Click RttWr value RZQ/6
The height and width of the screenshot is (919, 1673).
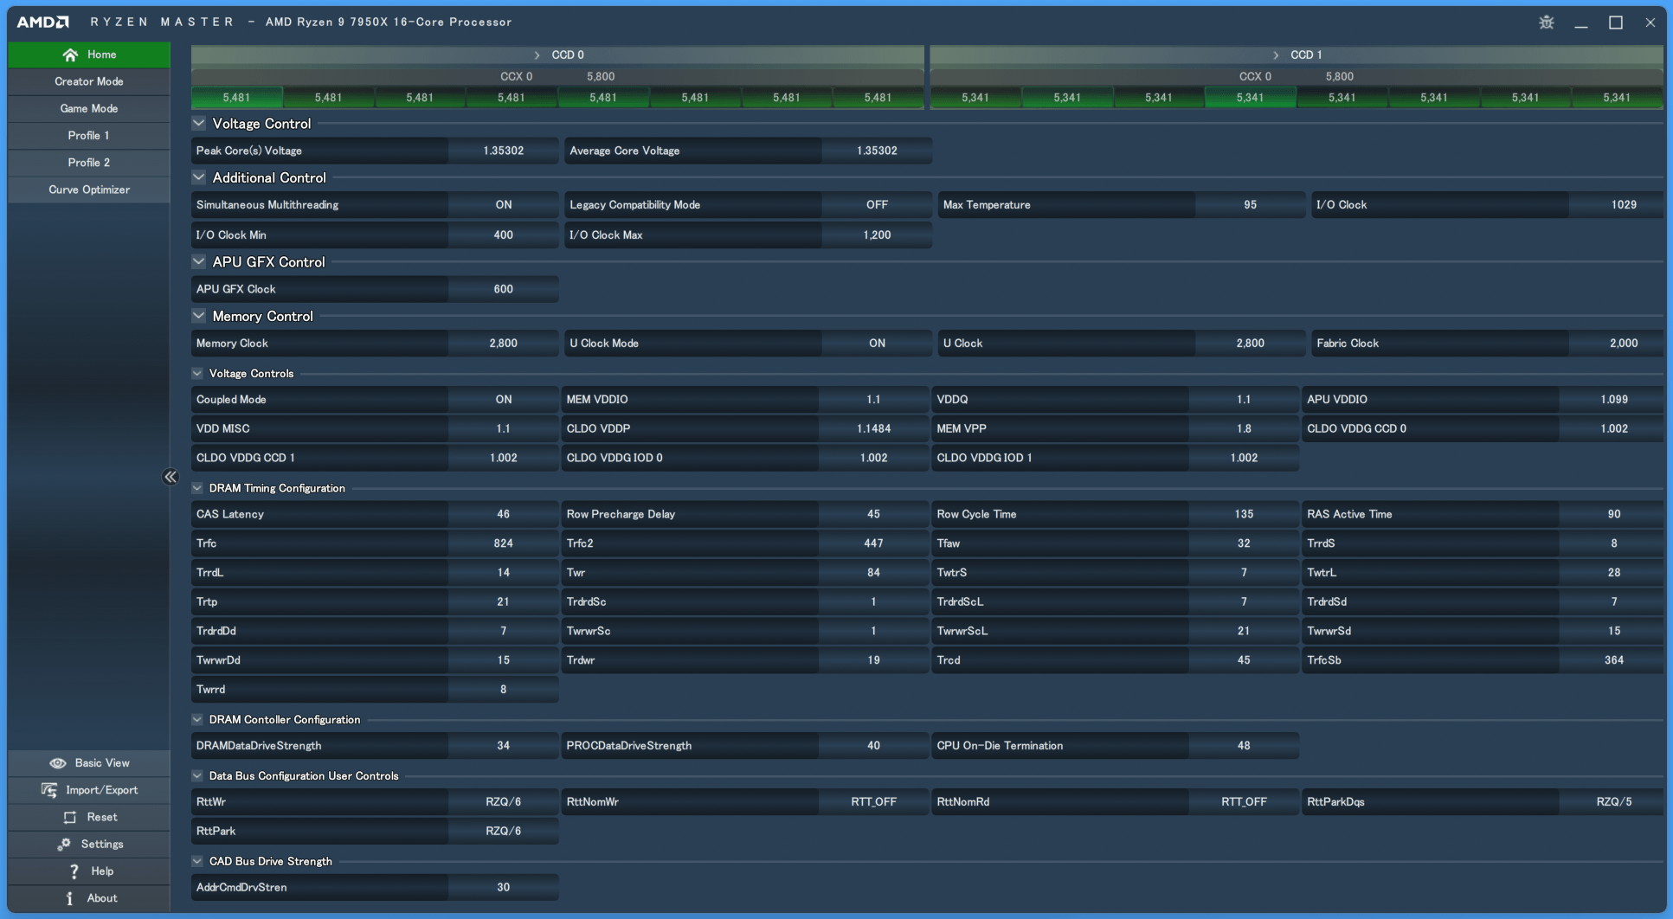(504, 802)
